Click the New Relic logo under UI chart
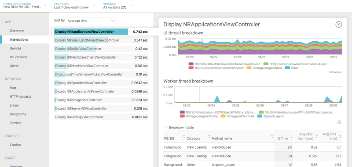 tap(335, 72)
